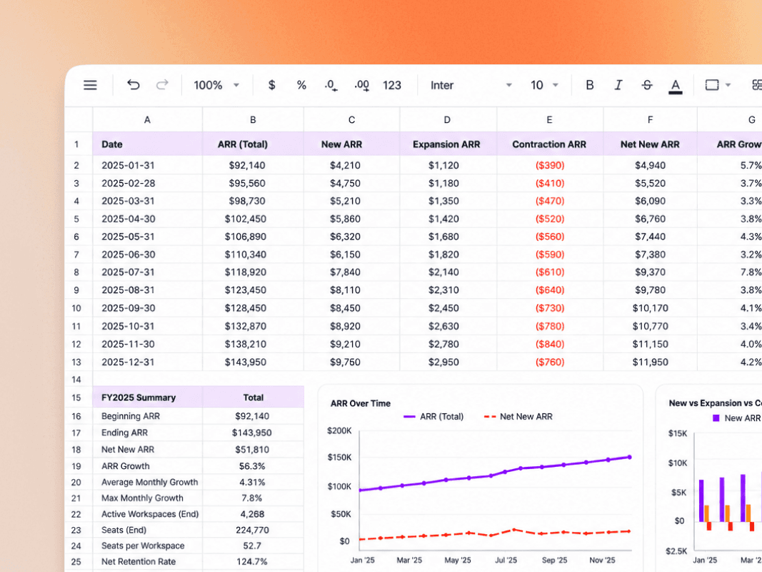Open the text color tool
This screenshot has height=572, width=762.
[675, 86]
